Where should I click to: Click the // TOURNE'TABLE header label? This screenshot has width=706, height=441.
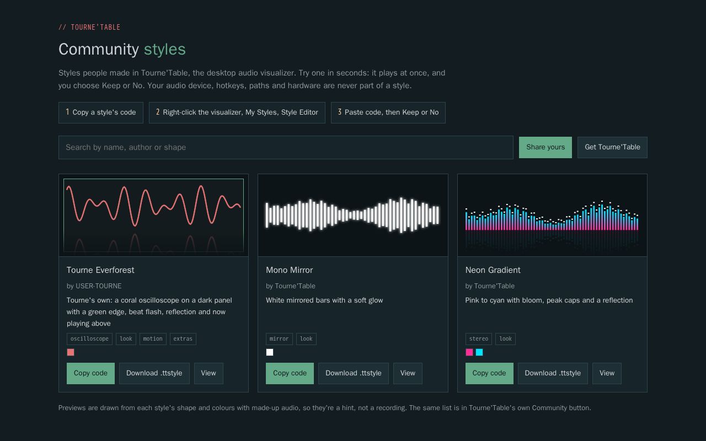(89, 27)
